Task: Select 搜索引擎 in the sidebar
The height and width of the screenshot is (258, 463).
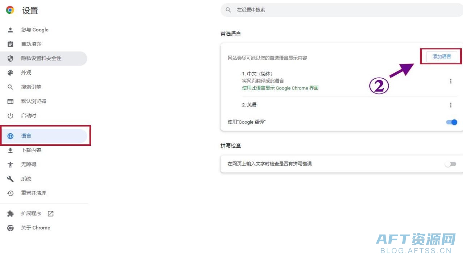Action: tap(43, 87)
